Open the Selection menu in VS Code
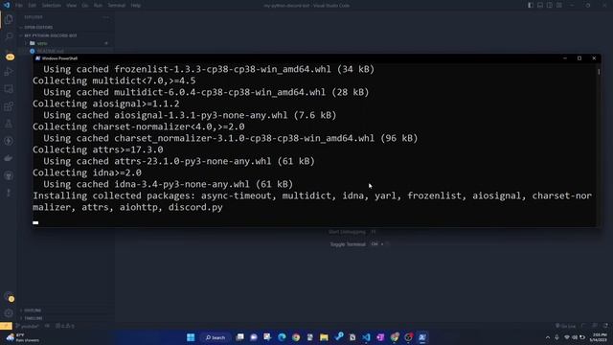 click(51, 6)
